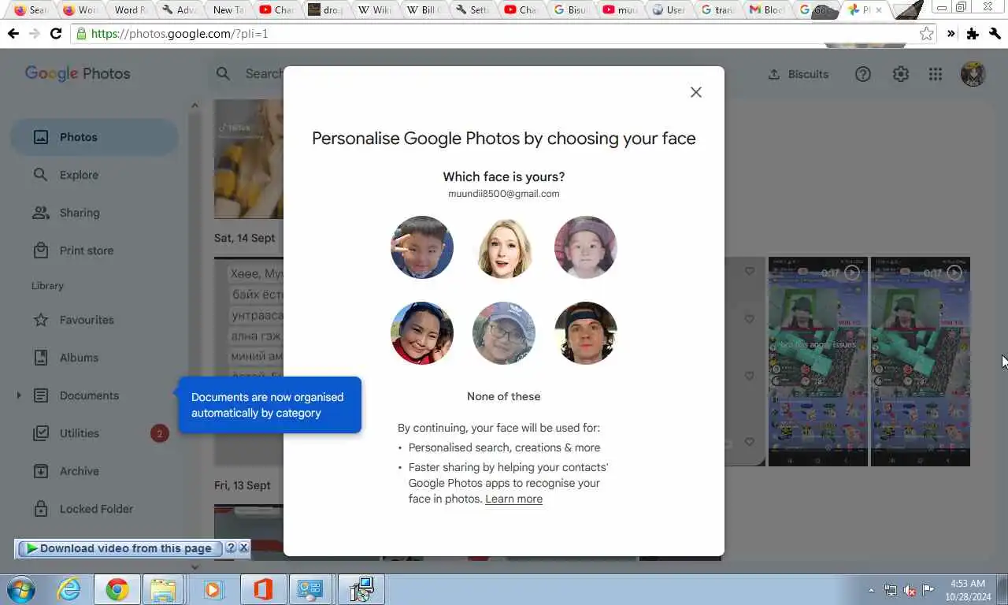Choose the blonde woman face thumbnail

point(504,247)
